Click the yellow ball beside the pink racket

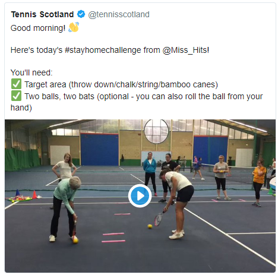150,226
